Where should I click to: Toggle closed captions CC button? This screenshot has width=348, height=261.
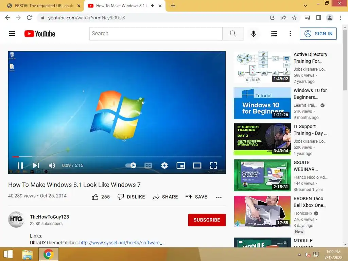pos(148,166)
